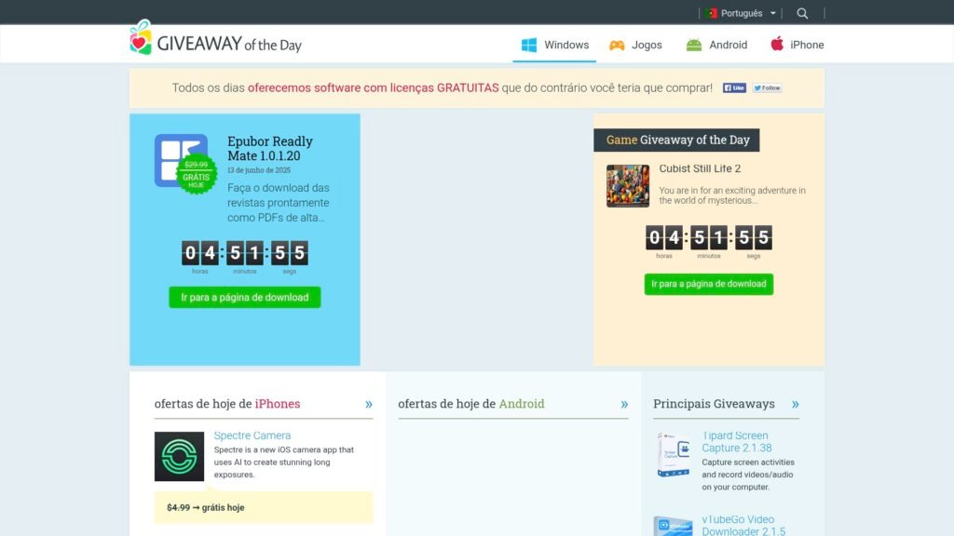Image resolution: width=954 pixels, height=536 pixels.
Task: Open the Spectre Camera title link
Action: (x=252, y=435)
